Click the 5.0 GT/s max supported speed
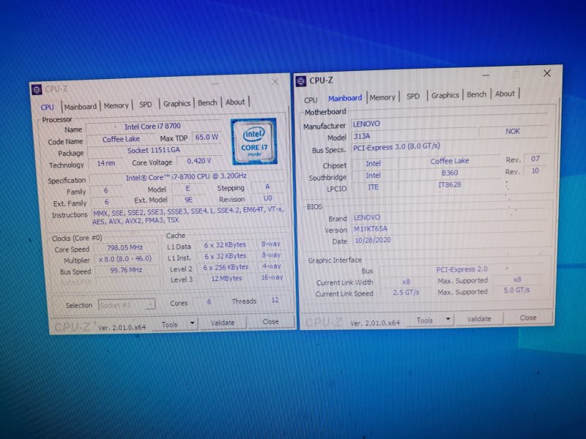This screenshot has width=586, height=439. tap(517, 290)
